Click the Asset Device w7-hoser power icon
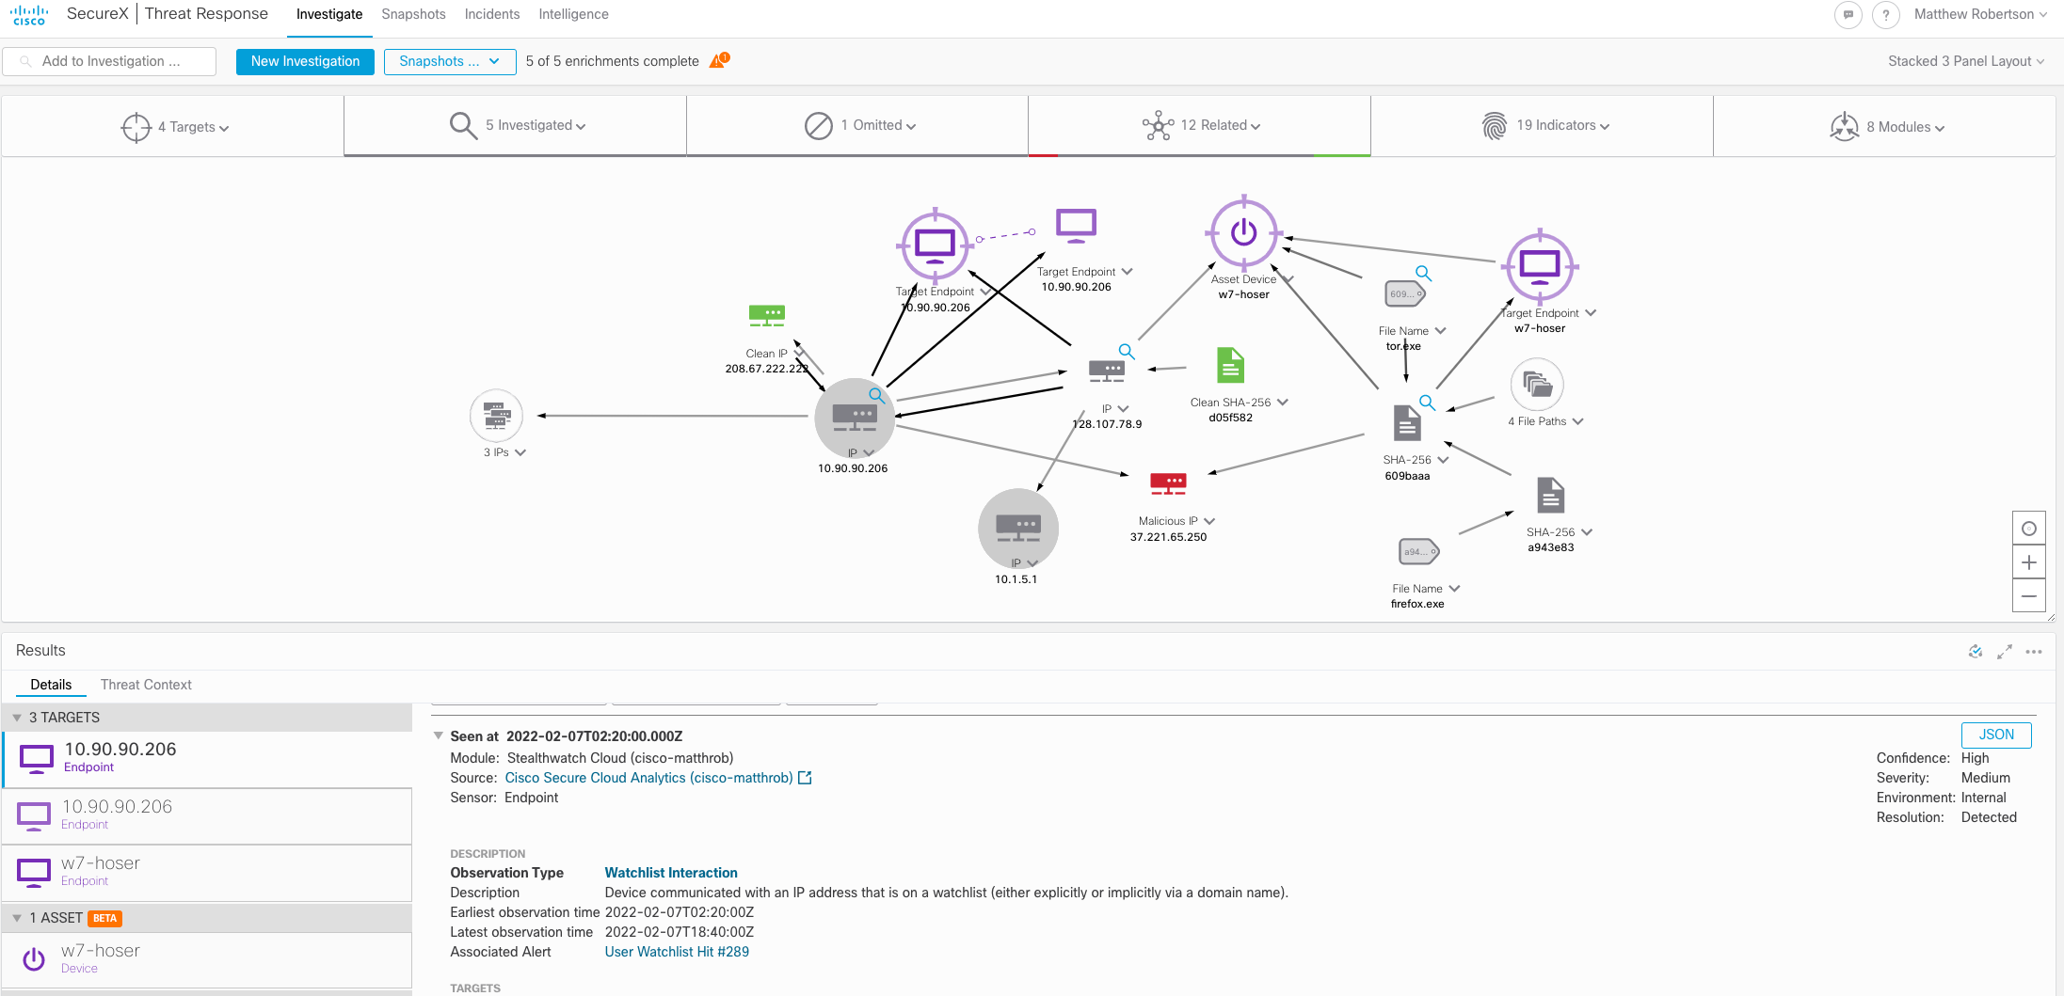 point(1244,232)
